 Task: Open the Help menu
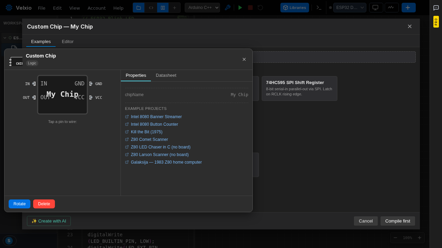click(x=118, y=8)
